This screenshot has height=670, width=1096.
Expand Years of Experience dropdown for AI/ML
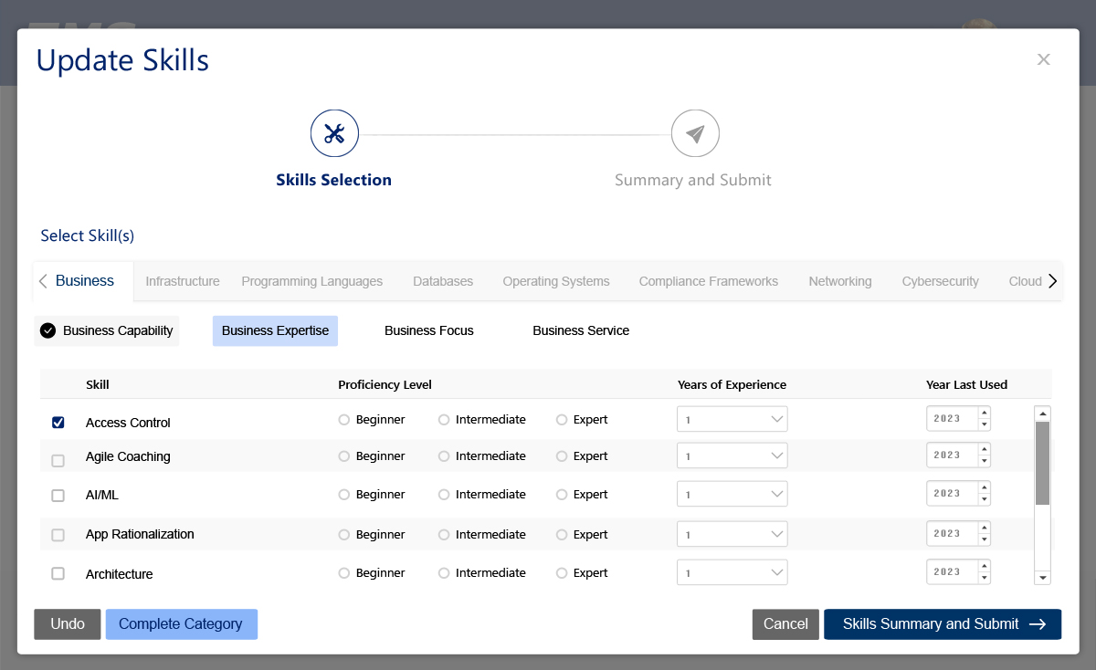(x=732, y=494)
